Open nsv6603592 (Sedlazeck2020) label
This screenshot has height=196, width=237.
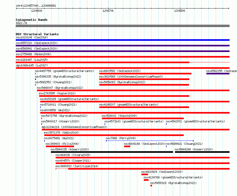(x=120, y=71)
